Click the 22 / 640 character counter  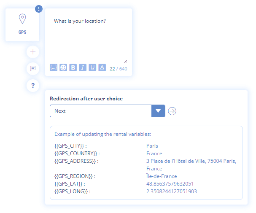(x=119, y=68)
